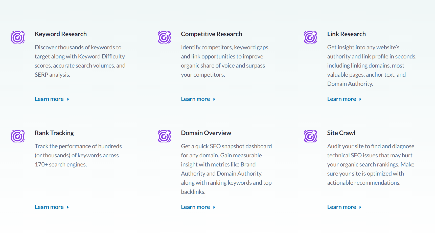Click the description starting 'Audit your site to find'
The image size is (435, 233).
tap(371, 164)
